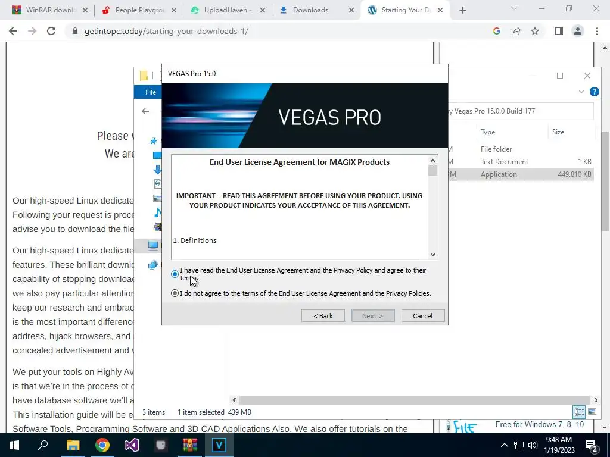Click the folder icon in Explorer title bar

pyautogui.click(x=144, y=76)
